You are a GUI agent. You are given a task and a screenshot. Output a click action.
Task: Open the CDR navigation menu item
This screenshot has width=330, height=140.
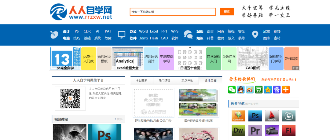click(87, 31)
